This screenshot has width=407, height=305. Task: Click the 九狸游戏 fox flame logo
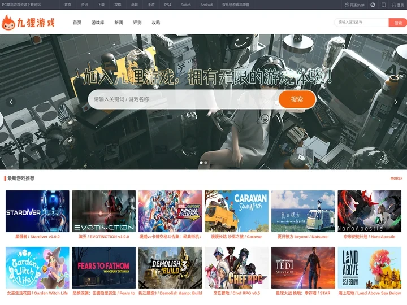click(28, 22)
